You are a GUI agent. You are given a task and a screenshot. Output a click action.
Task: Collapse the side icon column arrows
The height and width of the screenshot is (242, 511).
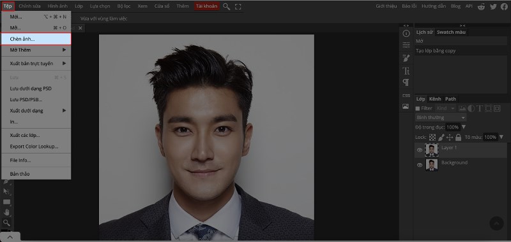pyautogui.click(x=406, y=25)
